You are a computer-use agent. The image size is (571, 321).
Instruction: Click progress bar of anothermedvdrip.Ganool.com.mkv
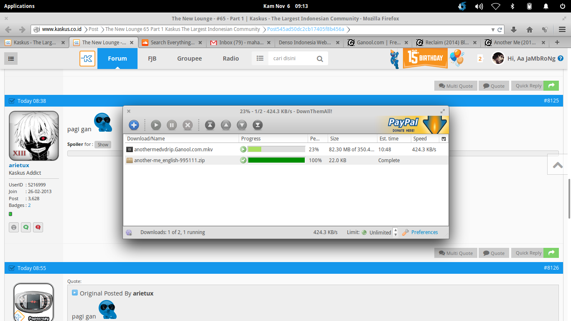click(x=276, y=149)
